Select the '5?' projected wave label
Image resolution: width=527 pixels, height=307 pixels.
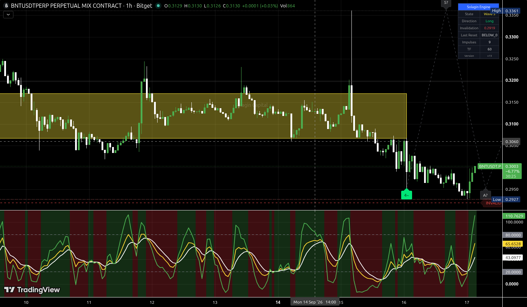pos(446,3)
